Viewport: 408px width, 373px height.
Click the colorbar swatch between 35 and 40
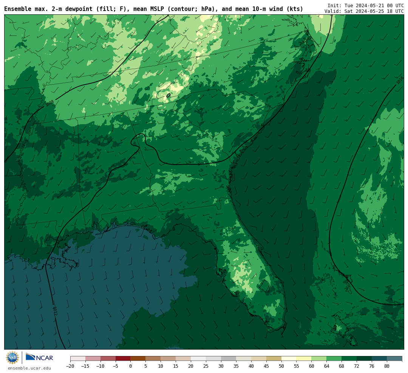pyautogui.click(x=244, y=358)
